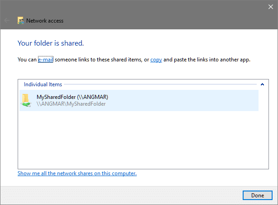Click the Network access title text
The image size is (278, 205).
45,21
